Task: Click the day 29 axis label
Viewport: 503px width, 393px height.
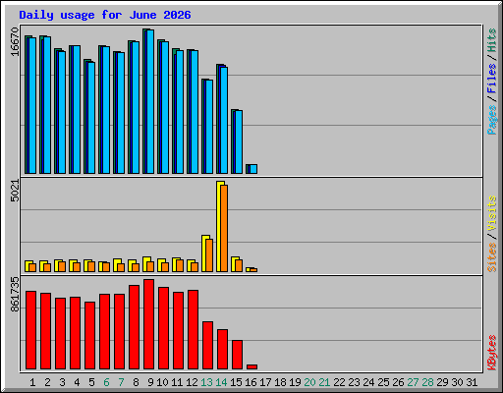Action: 442,382
